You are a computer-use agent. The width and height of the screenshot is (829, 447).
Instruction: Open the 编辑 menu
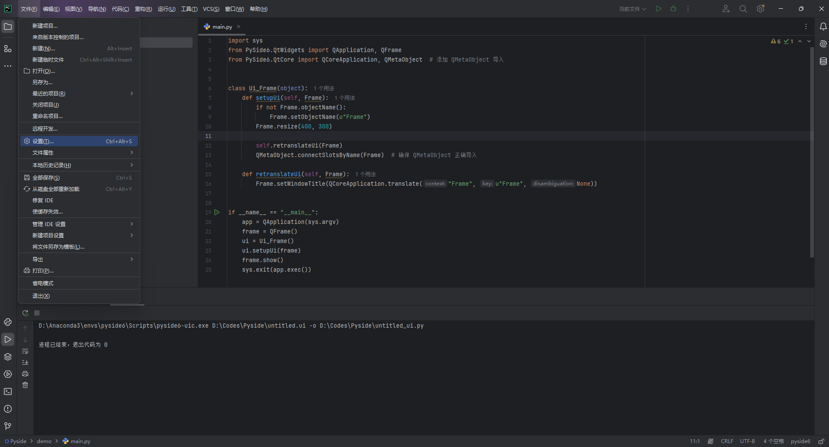pos(51,9)
